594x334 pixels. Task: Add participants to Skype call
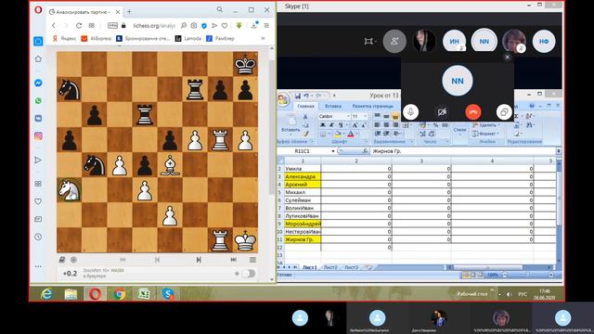tap(394, 41)
